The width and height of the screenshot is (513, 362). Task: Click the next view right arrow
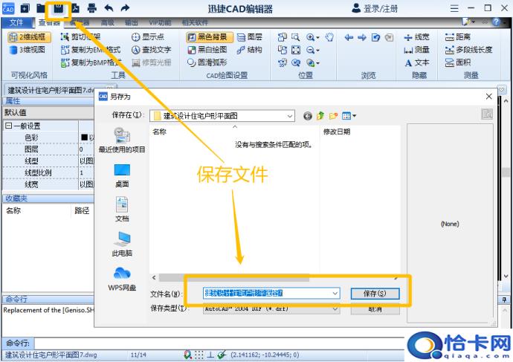pos(362,37)
